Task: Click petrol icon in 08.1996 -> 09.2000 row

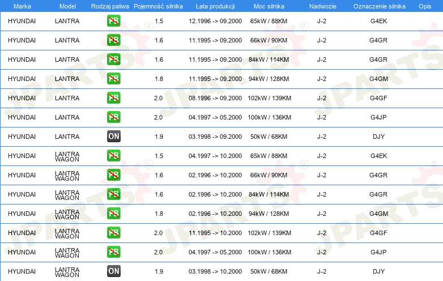Action: tap(113, 97)
